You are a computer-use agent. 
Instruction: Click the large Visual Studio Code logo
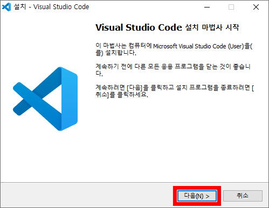(45, 99)
